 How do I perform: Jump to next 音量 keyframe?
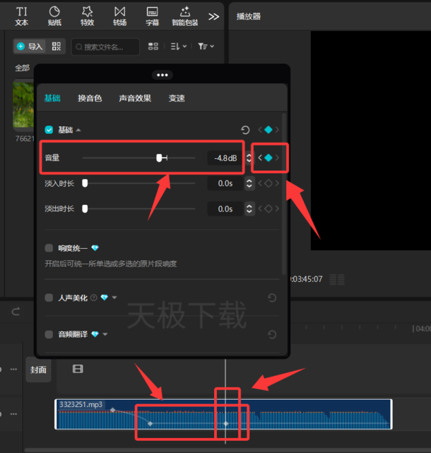click(x=277, y=157)
